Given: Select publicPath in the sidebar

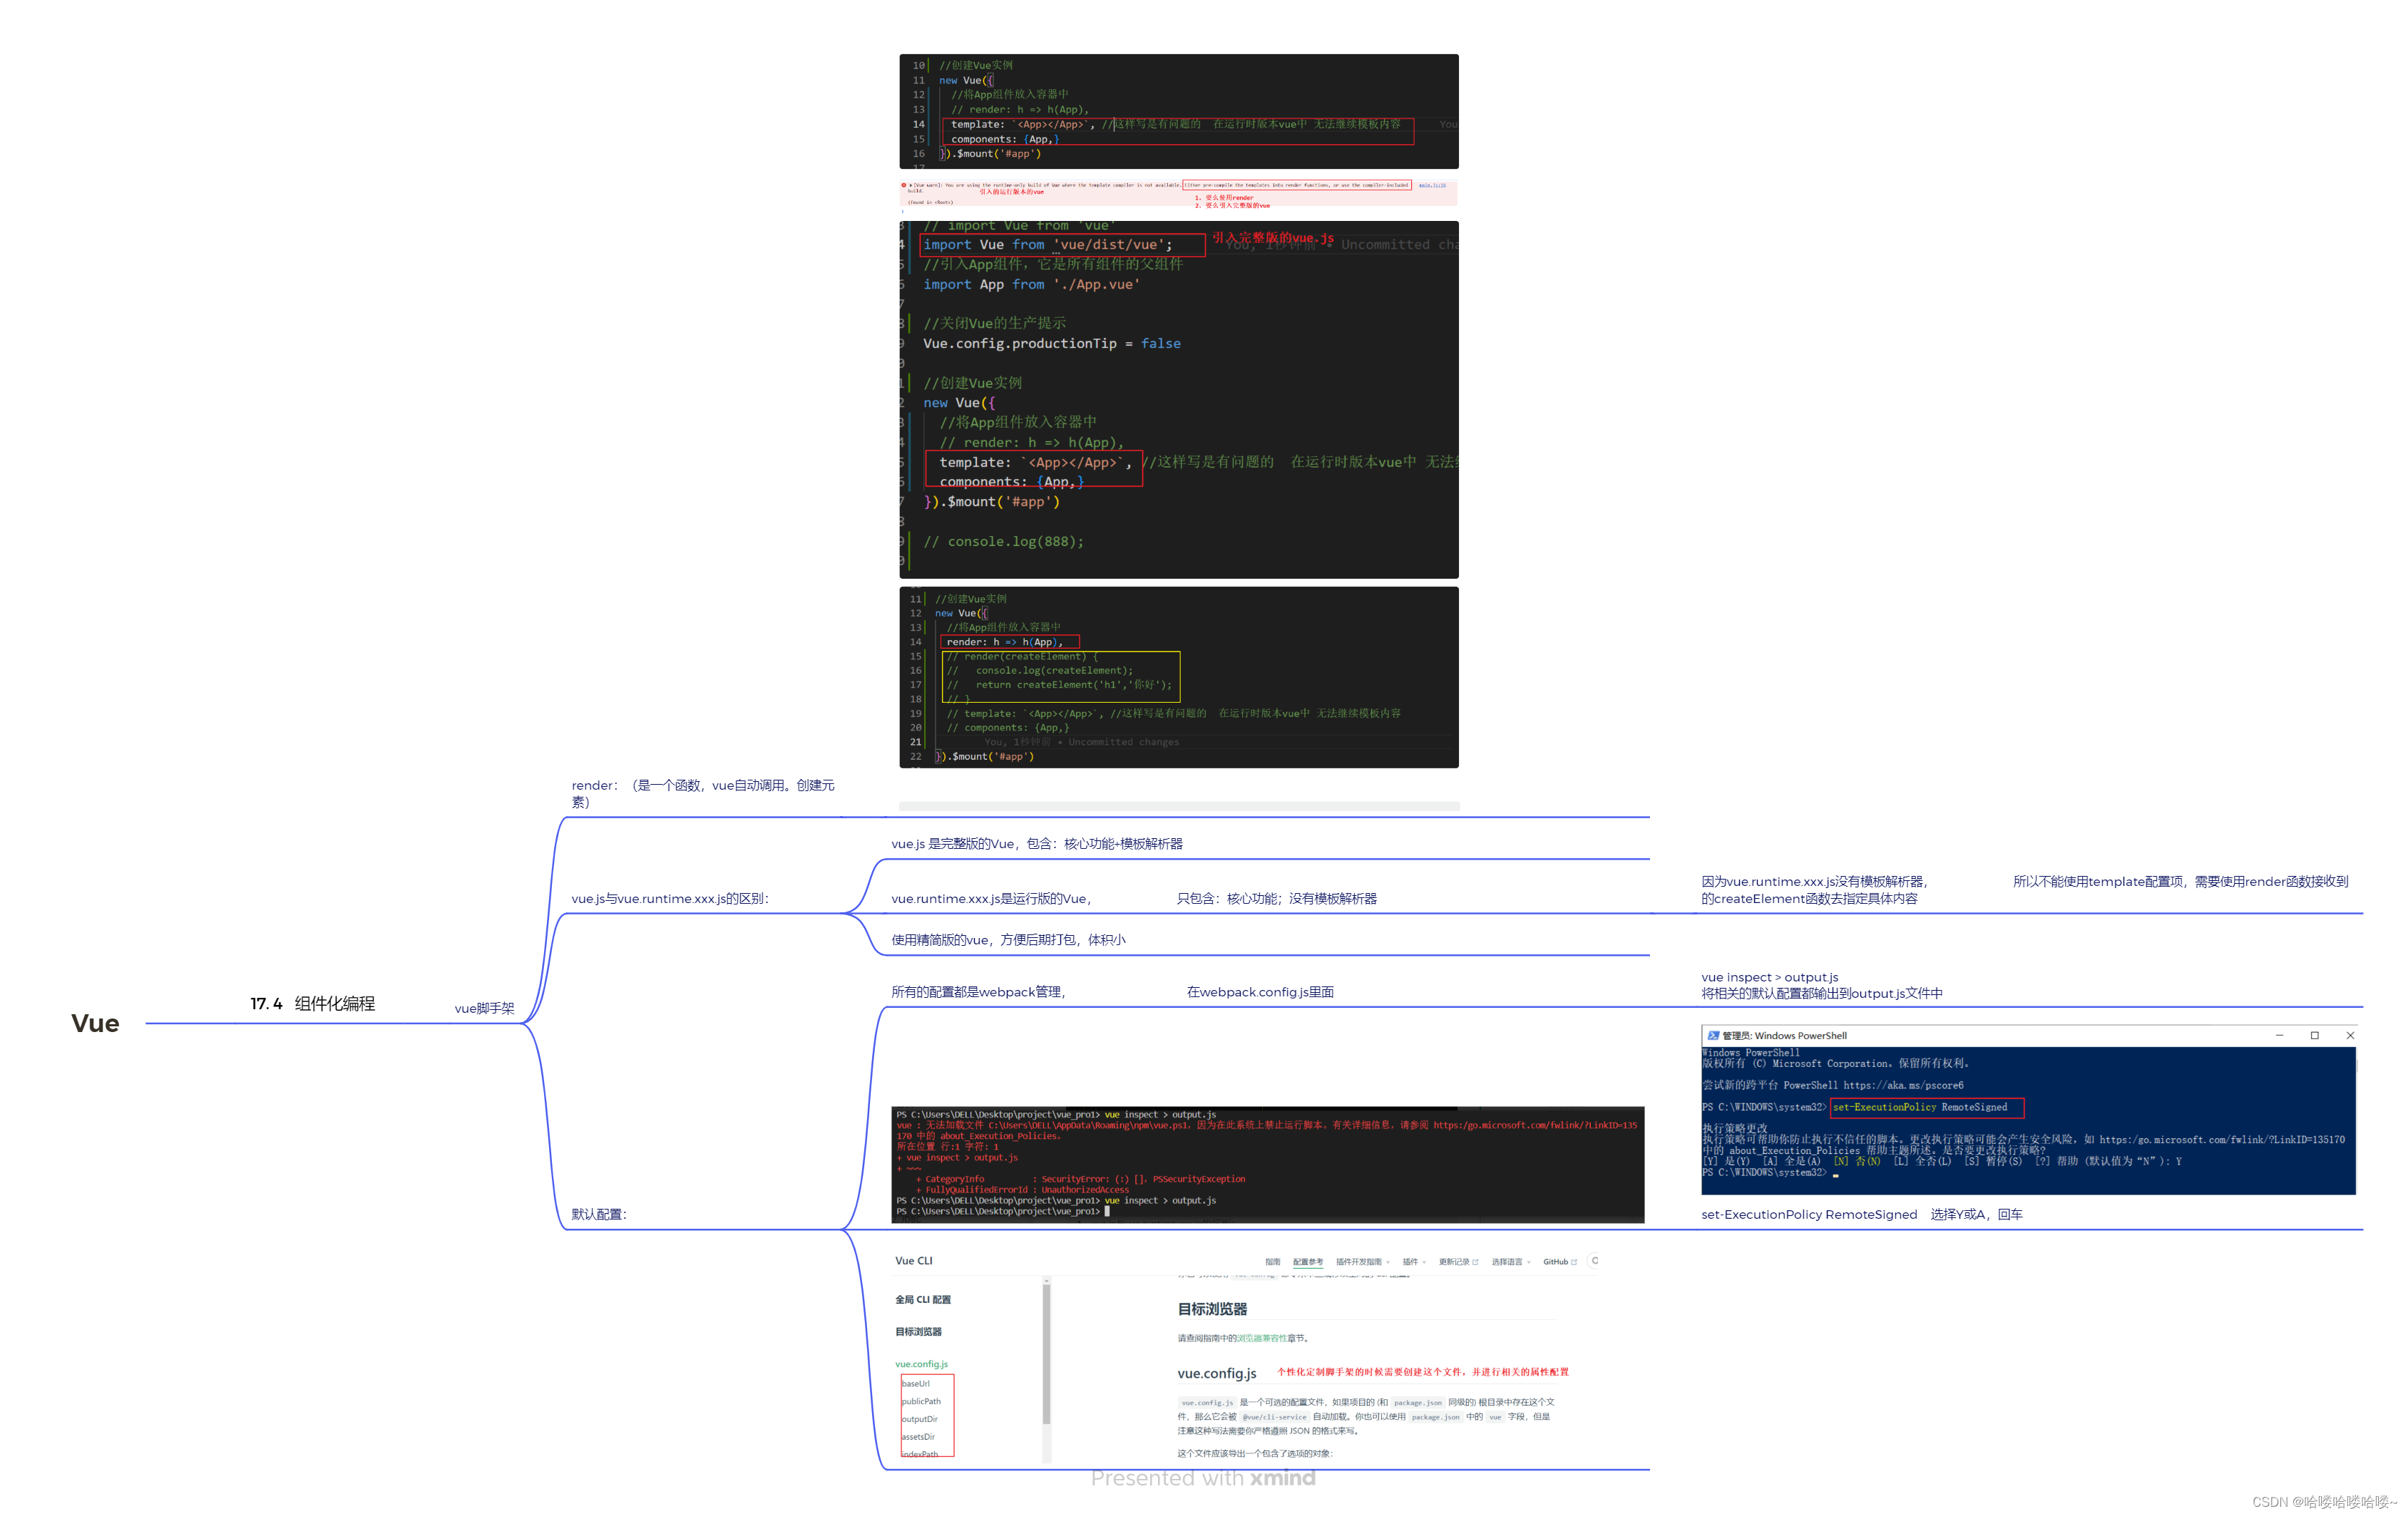Looking at the screenshot, I should [x=921, y=1401].
